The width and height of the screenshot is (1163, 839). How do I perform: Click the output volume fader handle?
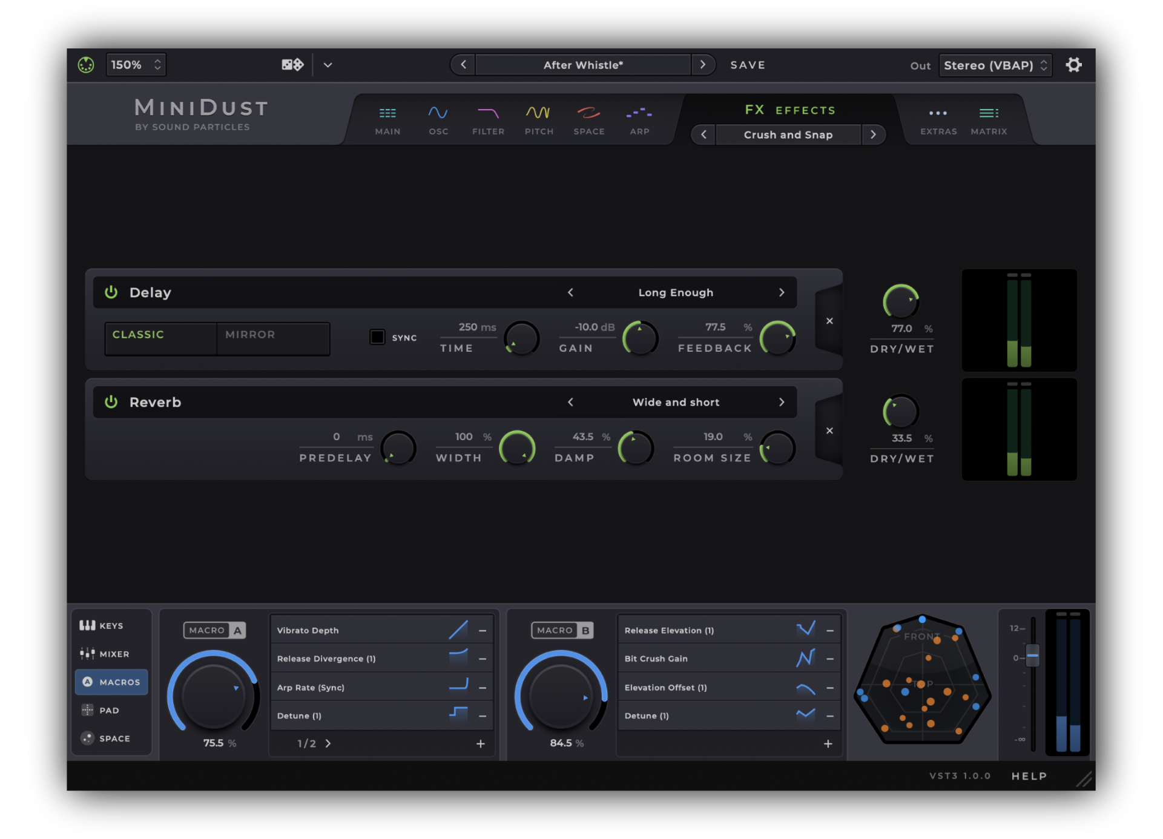click(1033, 656)
